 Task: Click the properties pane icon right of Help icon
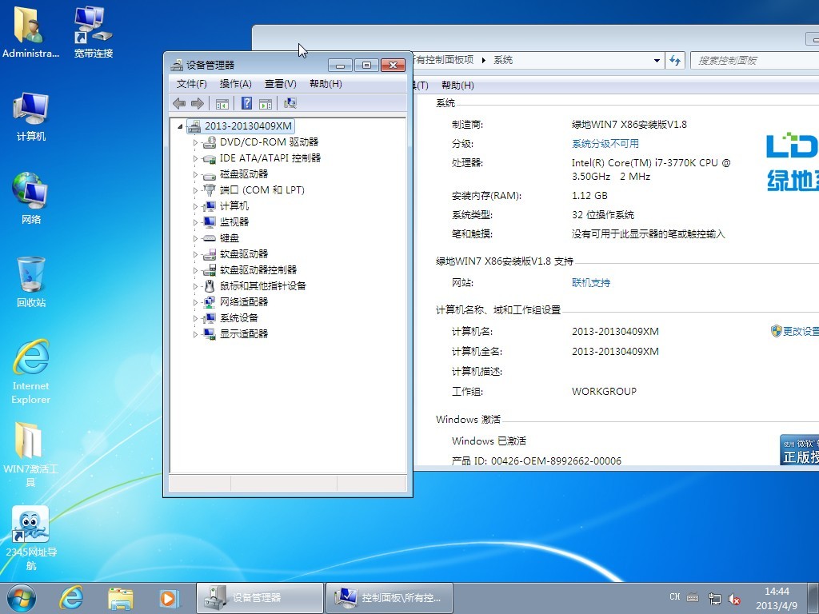[266, 103]
